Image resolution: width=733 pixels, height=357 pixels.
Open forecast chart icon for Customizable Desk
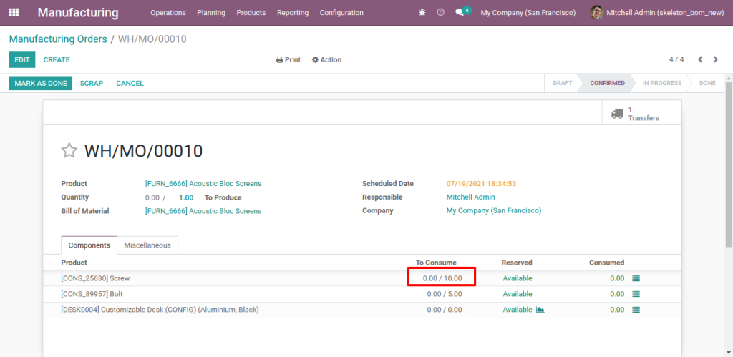click(x=540, y=310)
